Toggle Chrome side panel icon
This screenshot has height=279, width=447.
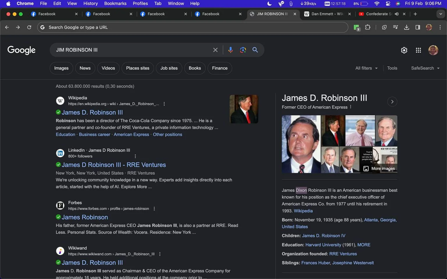point(418,27)
